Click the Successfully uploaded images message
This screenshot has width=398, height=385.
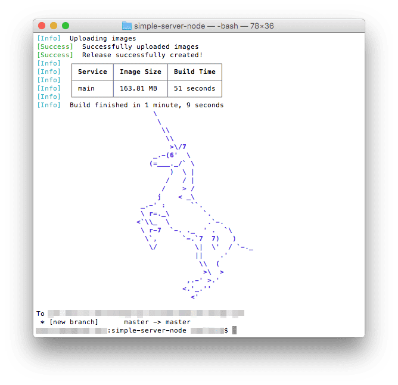point(140,46)
